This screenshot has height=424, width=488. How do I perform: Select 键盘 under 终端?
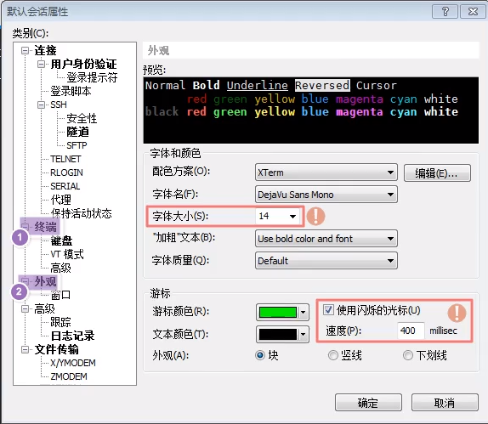(x=61, y=240)
